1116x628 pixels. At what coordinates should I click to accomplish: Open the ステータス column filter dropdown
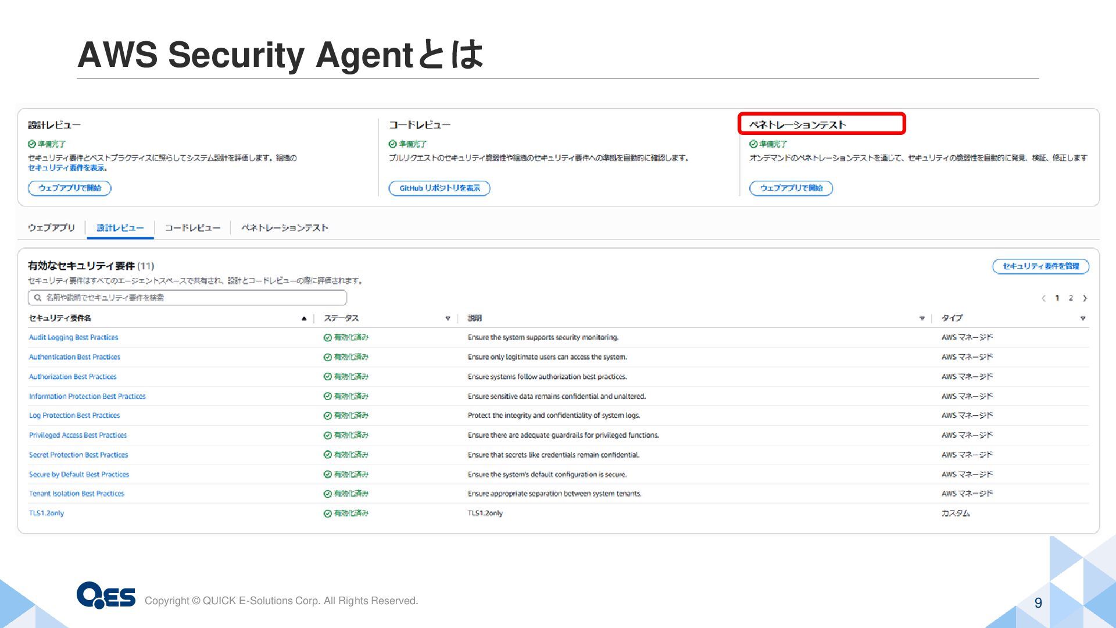click(448, 318)
